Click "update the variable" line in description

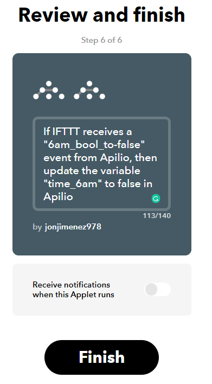92,171
